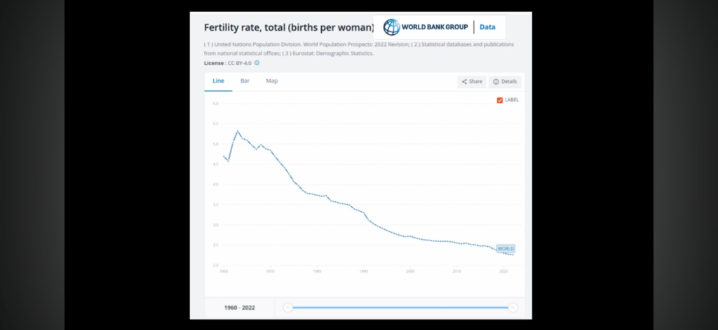Click the 1990 label on the x-axis

coord(363,271)
